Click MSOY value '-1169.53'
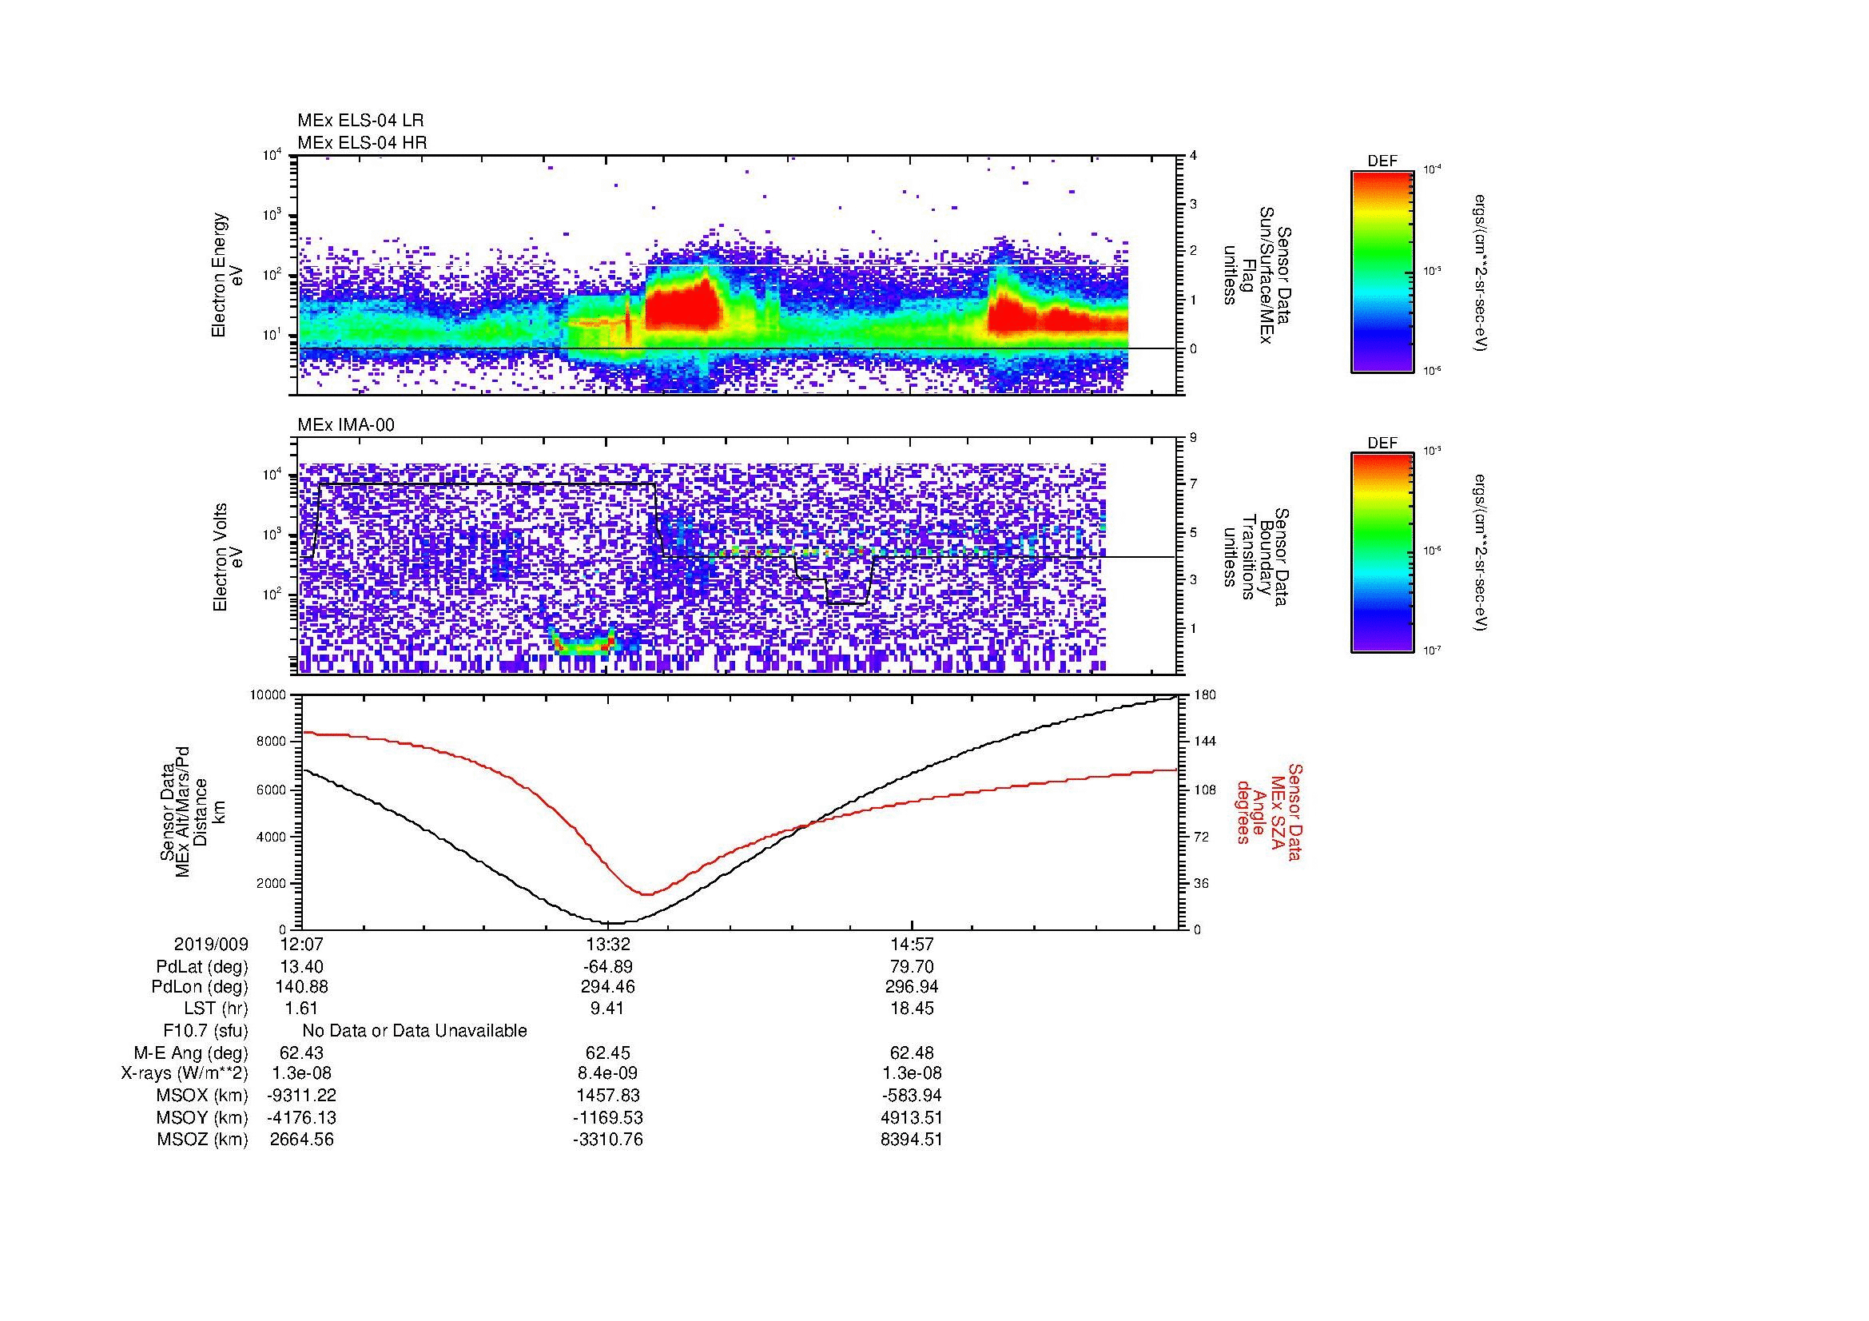The width and height of the screenshot is (1869, 1321). (x=608, y=1117)
